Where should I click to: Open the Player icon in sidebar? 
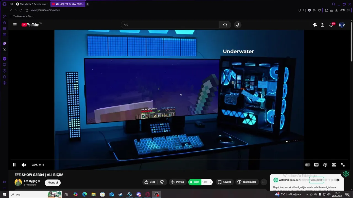(4, 59)
